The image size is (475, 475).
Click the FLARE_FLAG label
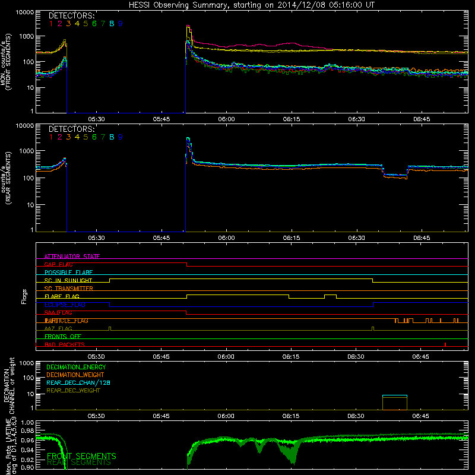62,296
